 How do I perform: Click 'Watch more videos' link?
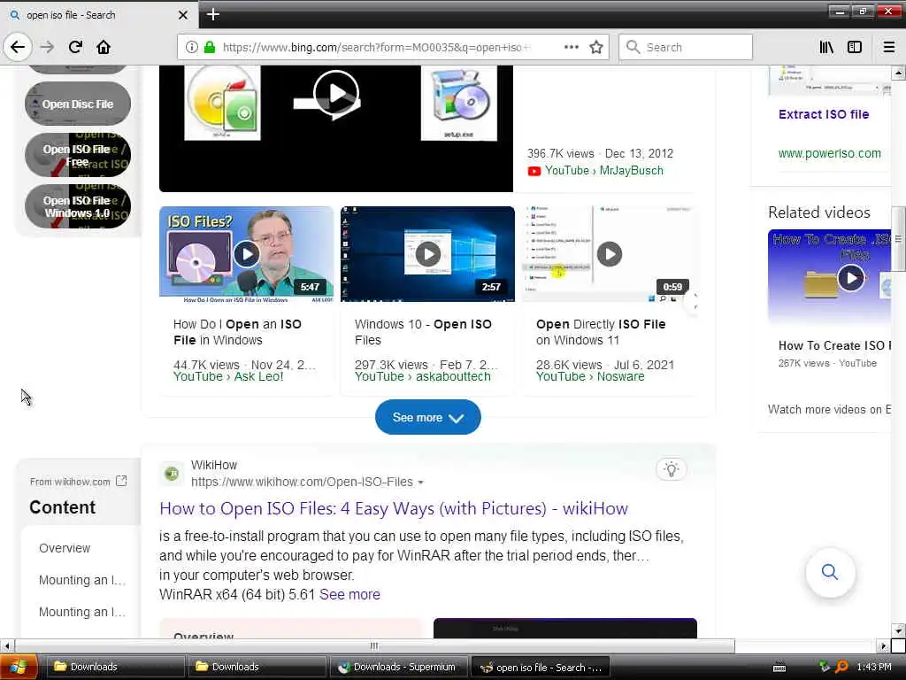[x=829, y=409]
